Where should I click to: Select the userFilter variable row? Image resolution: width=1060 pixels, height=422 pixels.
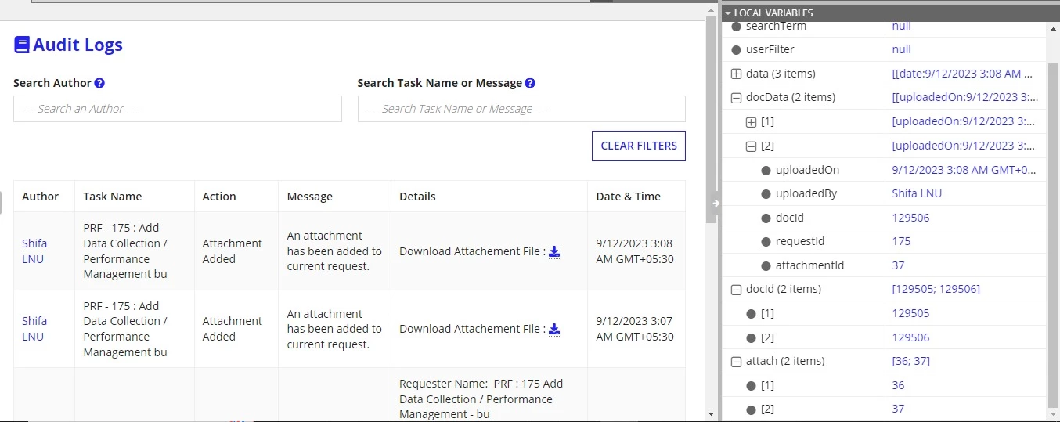[x=885, y=49]
